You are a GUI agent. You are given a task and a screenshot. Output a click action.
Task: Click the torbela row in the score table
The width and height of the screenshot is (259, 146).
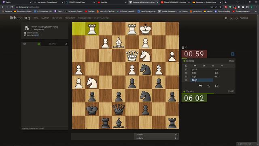click(156, 138)
